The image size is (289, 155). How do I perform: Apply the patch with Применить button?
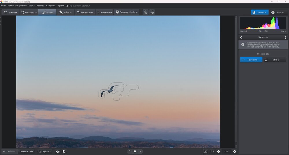tap(251, 60)
